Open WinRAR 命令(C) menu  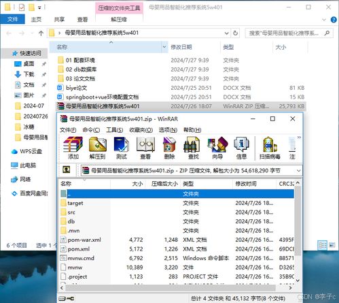pos(91,130)
